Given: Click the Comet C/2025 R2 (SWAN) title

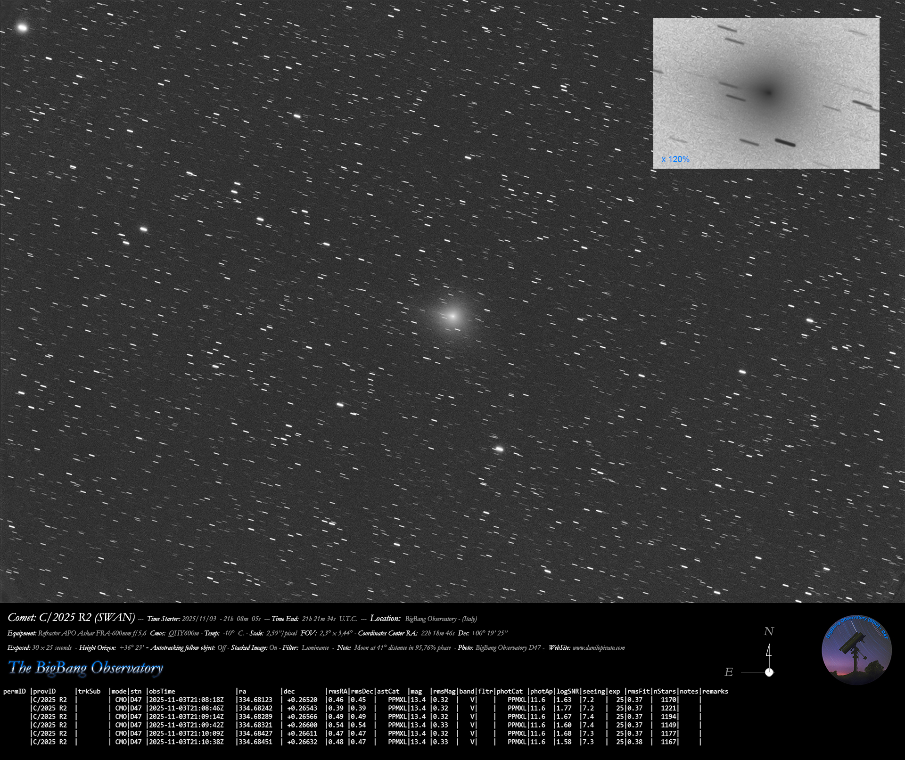Looking at the screenshot, I should 72,618.
